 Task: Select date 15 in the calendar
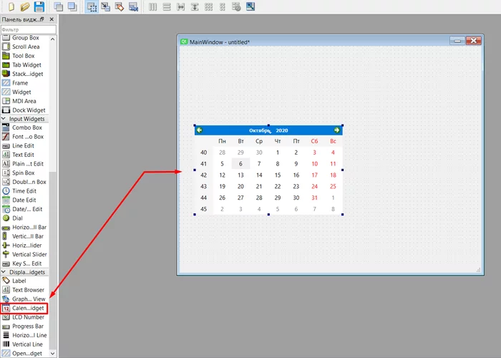[x=278, y=175]
